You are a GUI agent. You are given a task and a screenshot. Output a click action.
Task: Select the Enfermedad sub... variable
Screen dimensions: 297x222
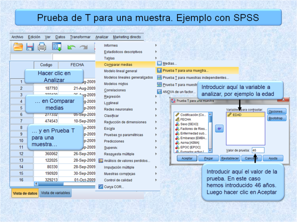pos(191,133)
